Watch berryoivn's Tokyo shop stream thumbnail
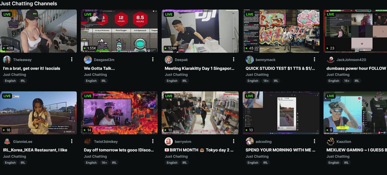Screen dimensions: 387x175 click(x=200, y=113)
